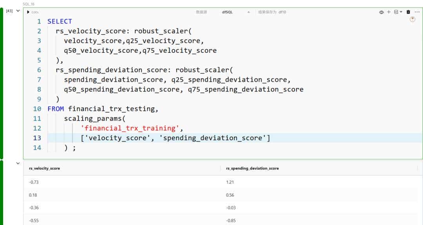Edit the result save name df10
This screenshot has height=225, width=423.
(282, 12)
